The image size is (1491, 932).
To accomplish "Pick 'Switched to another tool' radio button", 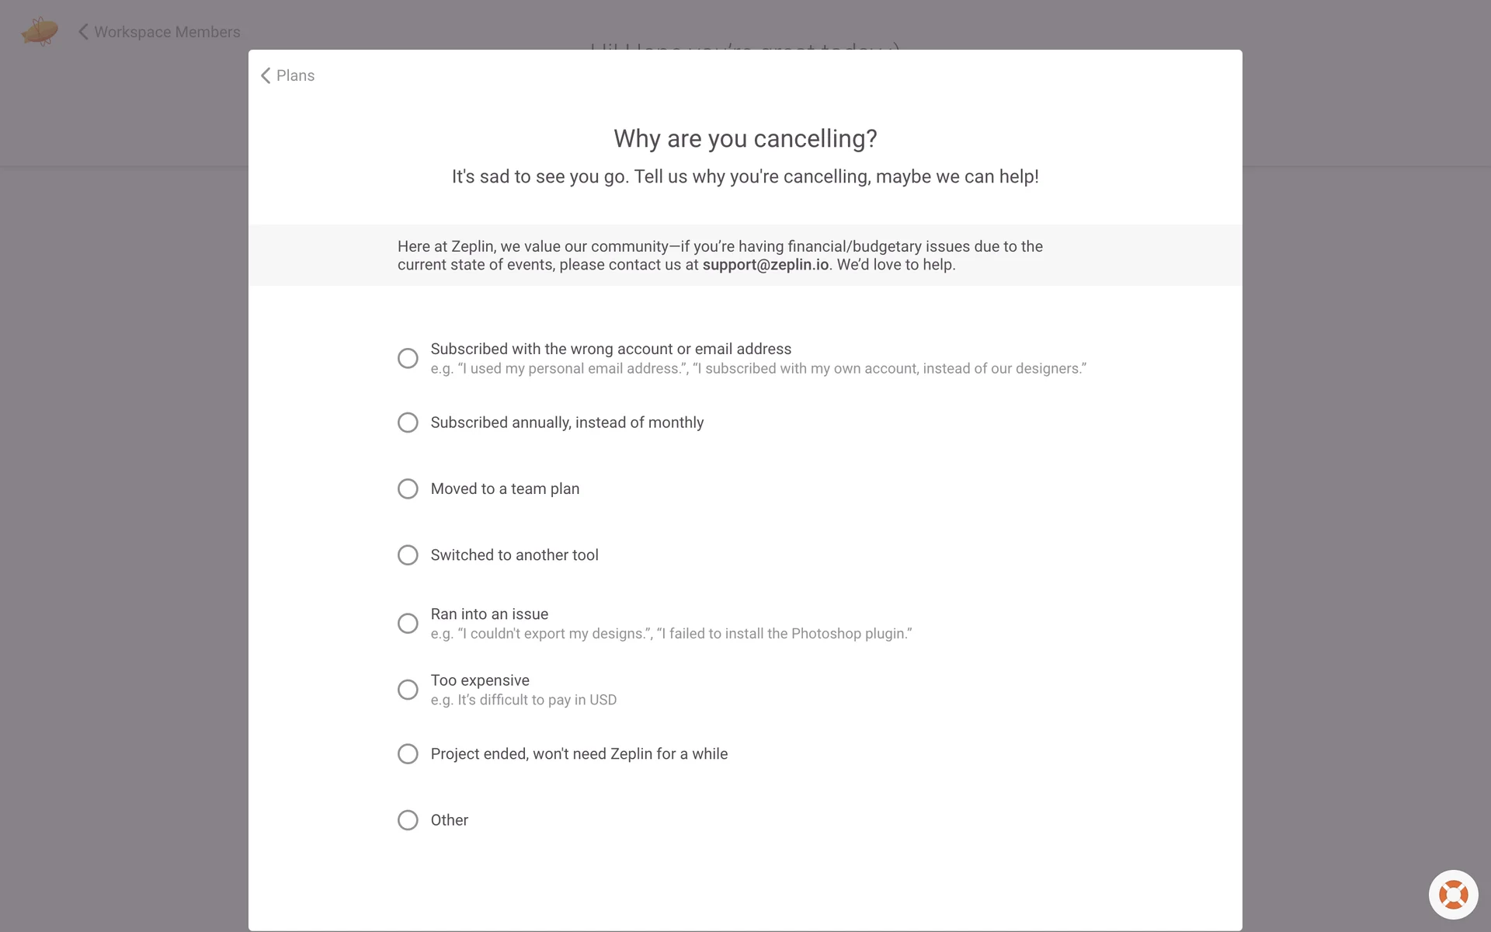I will (x=408, y=555).
